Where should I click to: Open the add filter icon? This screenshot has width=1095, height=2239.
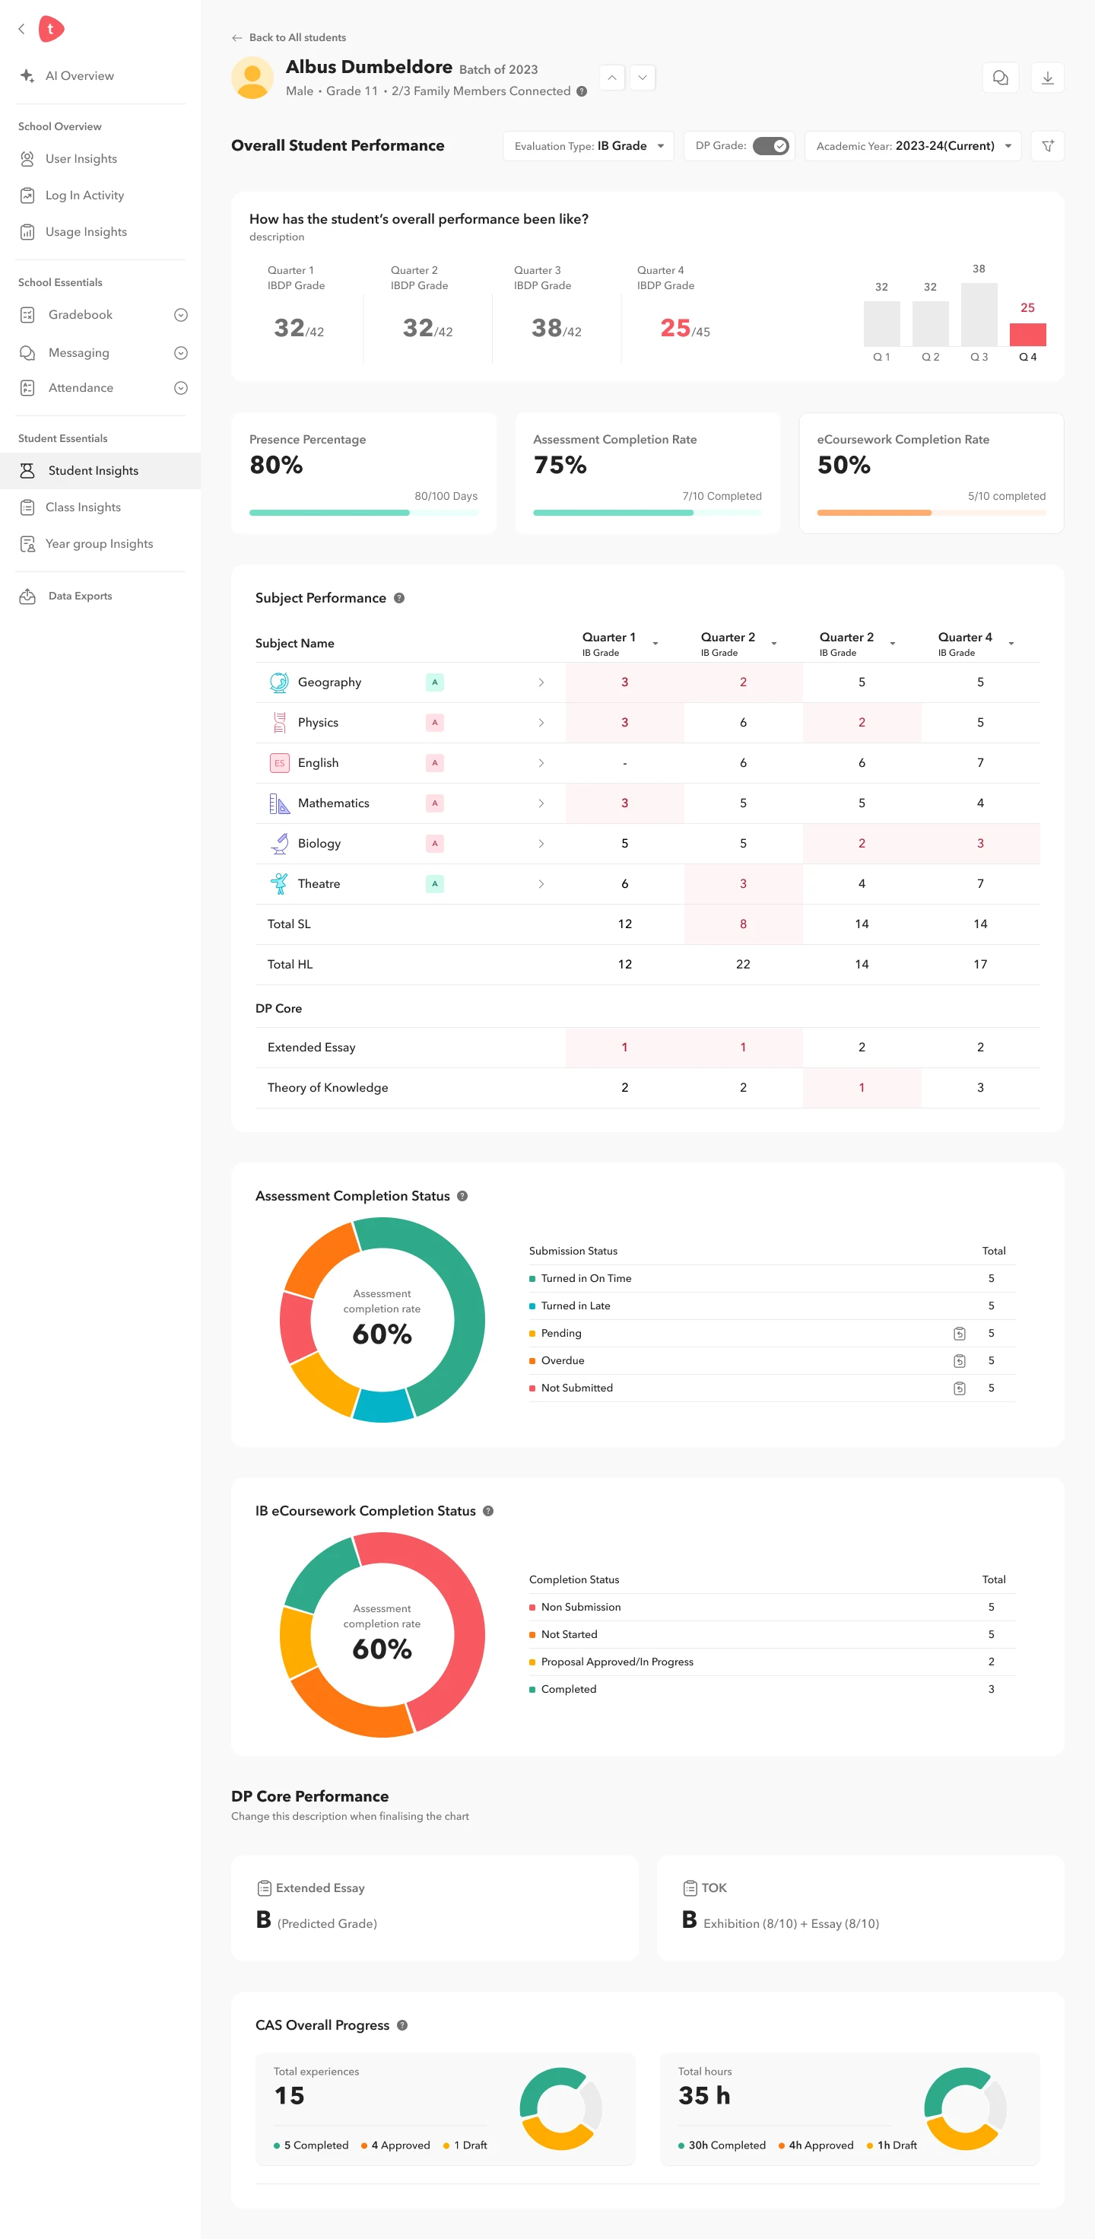click(x=1048, y=146)
